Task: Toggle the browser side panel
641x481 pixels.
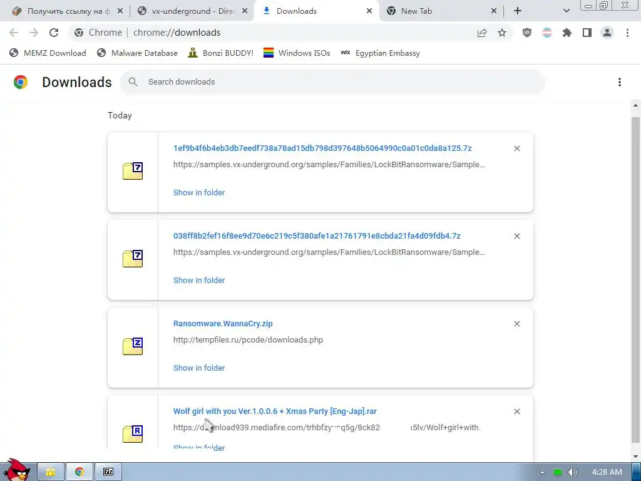Action: 587,33
